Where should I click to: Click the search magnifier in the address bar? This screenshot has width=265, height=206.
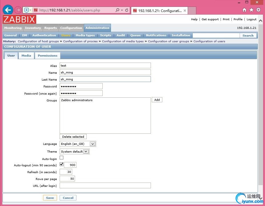click(118, 10)
